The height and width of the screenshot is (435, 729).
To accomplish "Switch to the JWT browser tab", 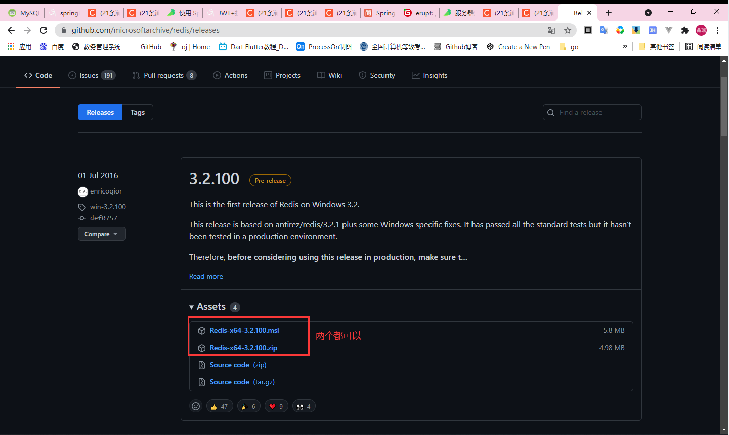I will 222,13.
